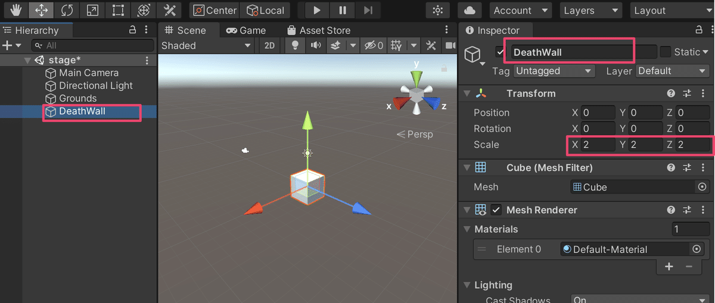Open Mesh Renderer three-dot menu
This screenshot has height=303, width=715.
coord(704,210)
